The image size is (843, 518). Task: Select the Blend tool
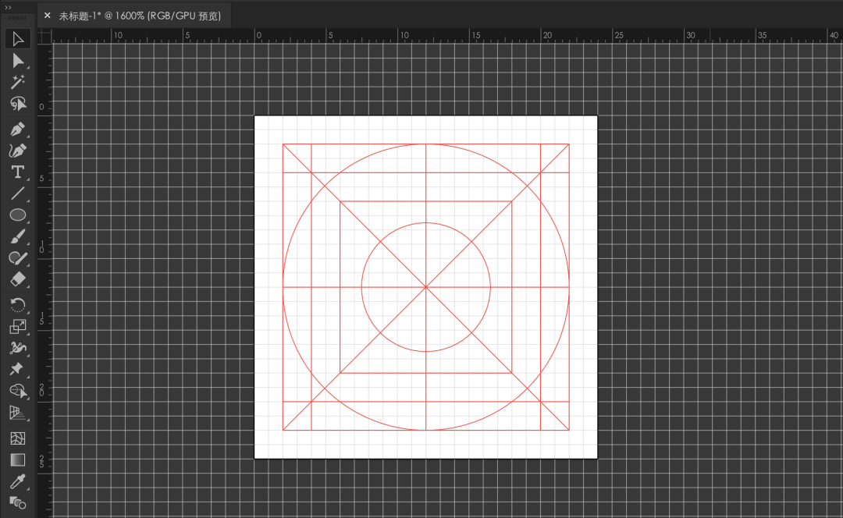[18, 503]
